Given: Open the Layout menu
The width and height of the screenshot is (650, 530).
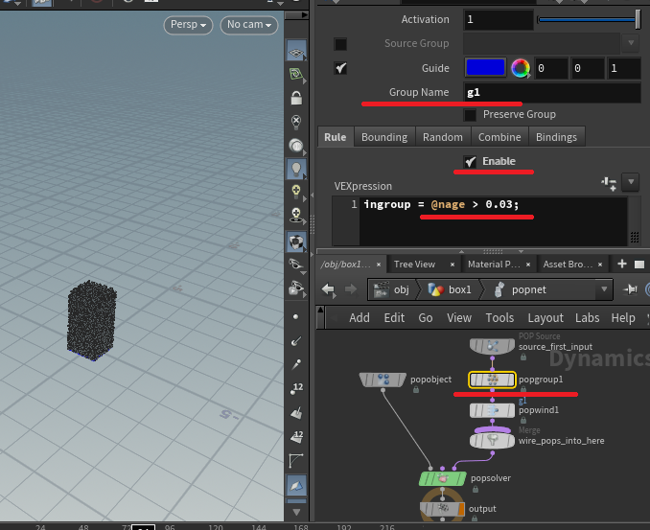Looking at the screenshot, I should tap(546, 318).
